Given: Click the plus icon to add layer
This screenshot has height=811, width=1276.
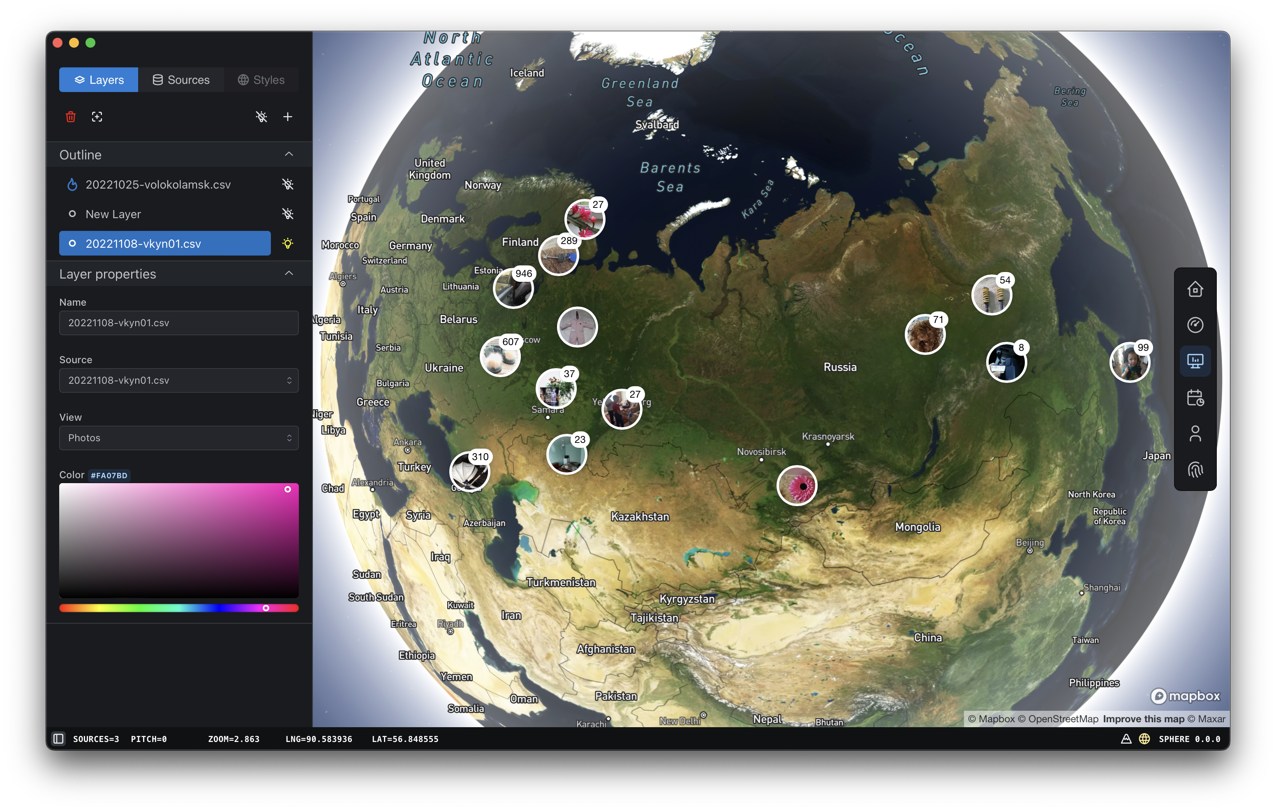Looking at the screenshot, I should pyautogui.click(x=288, y=117).
